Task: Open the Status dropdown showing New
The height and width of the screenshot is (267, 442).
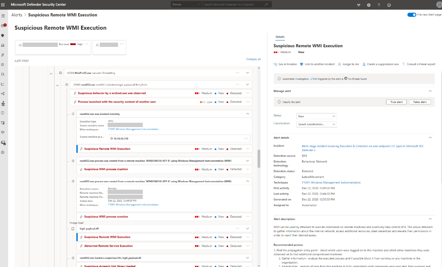Action: (316, 116)
